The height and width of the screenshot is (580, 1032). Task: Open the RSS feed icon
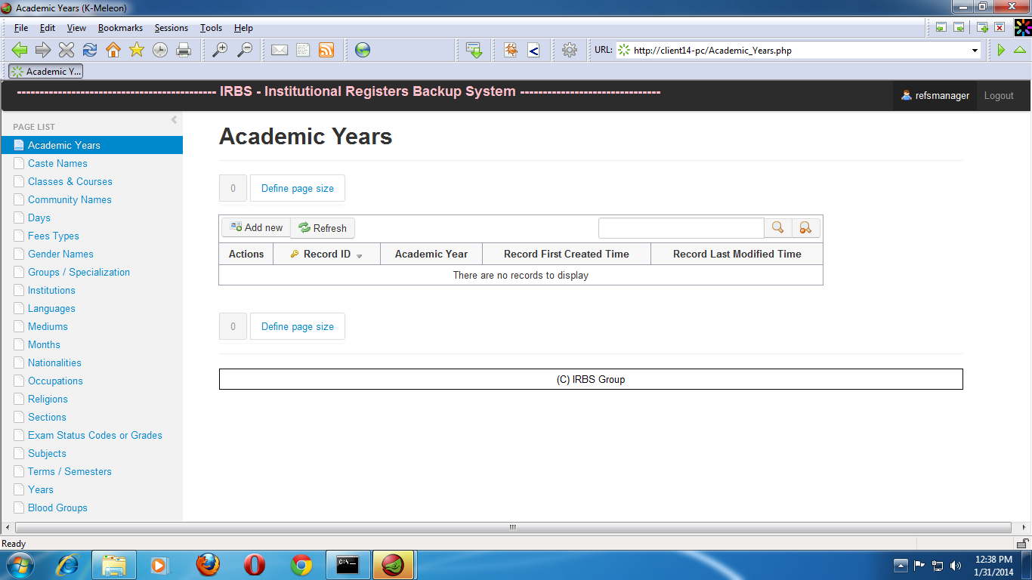click(326, 51)
